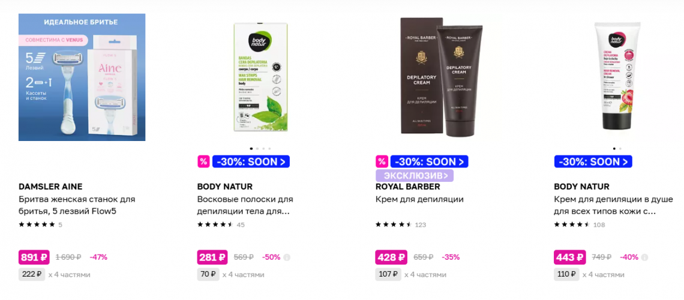Open the Крем для депиляции product title link
Screen dimensions: 684x300
point(419,199)
